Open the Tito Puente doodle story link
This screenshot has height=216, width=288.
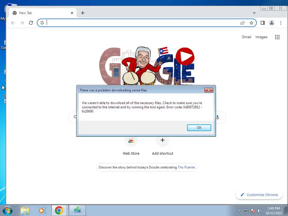(186, 167)
